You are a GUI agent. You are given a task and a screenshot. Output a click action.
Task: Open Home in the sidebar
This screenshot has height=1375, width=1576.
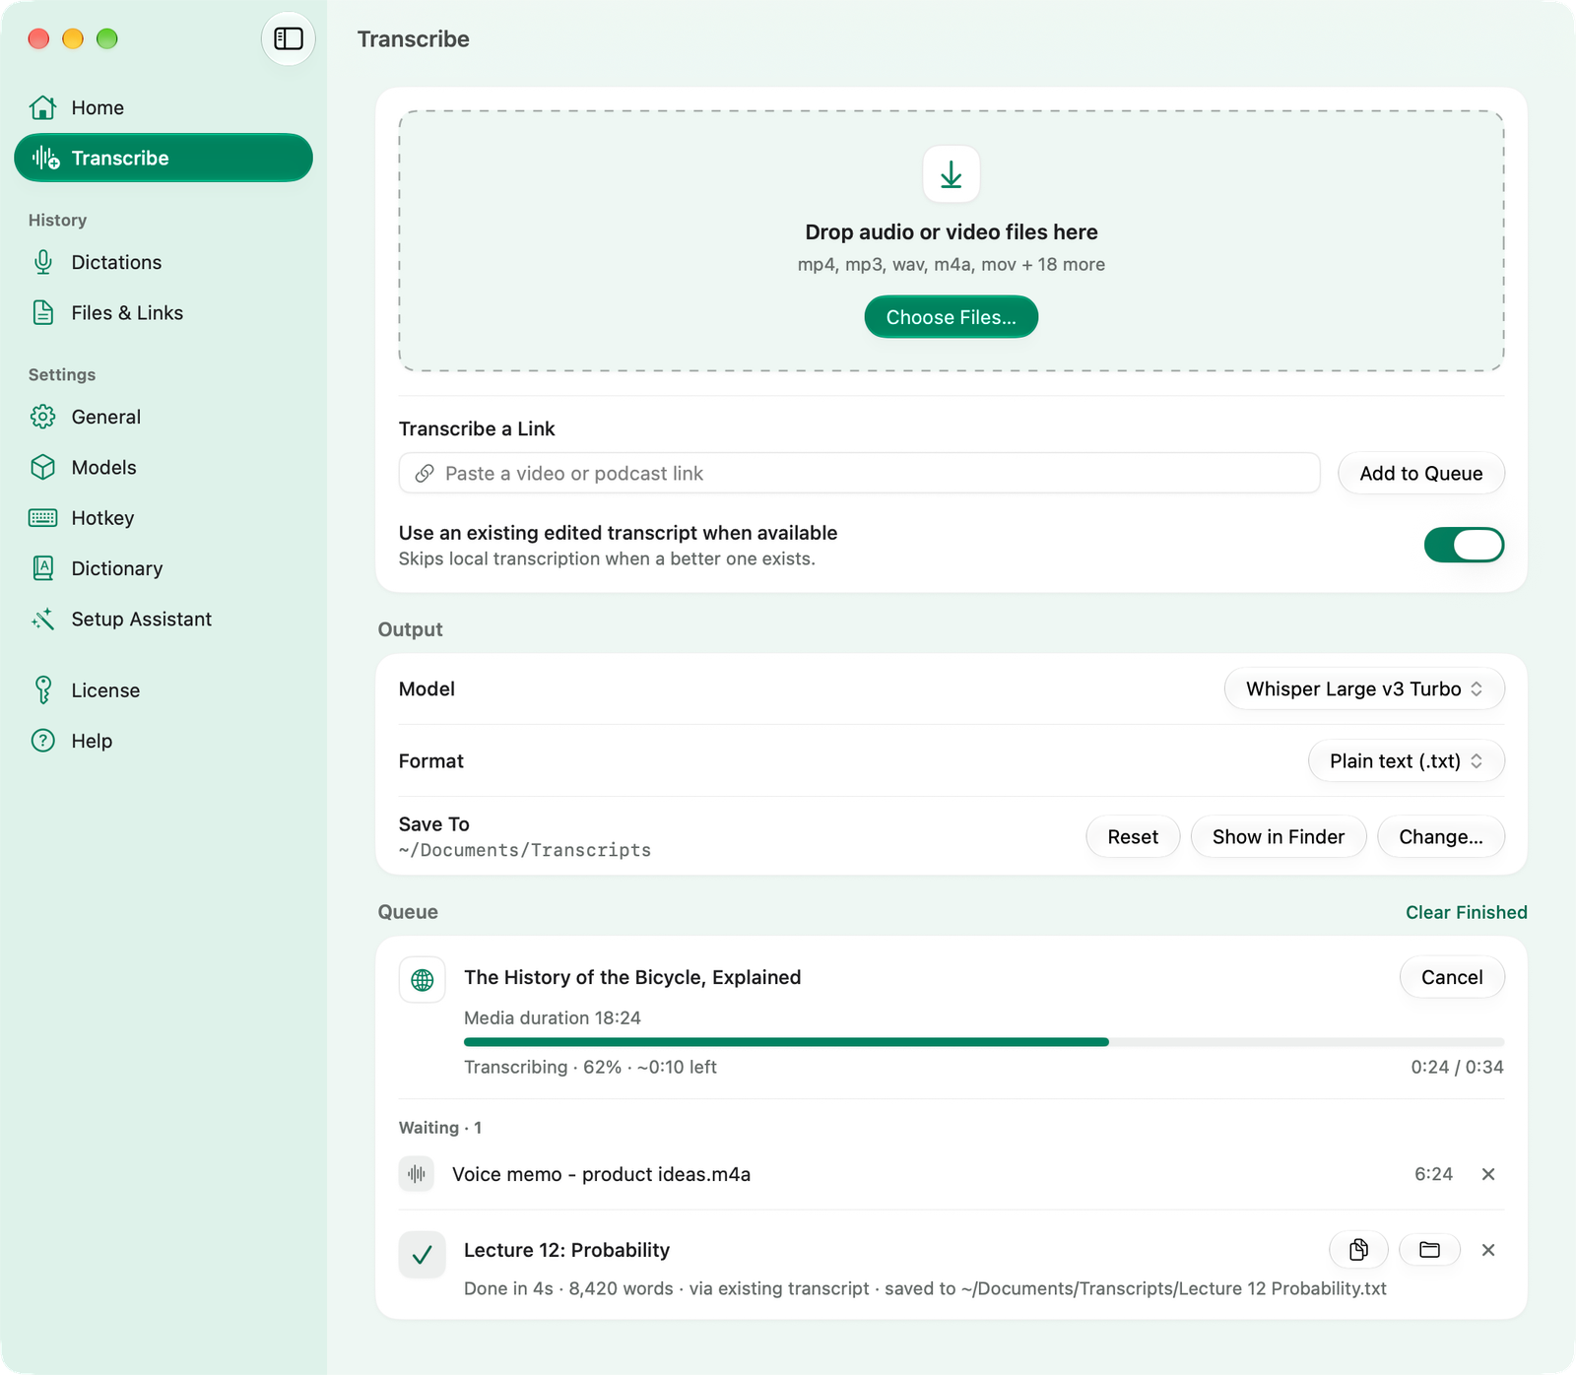click(164, 107)
